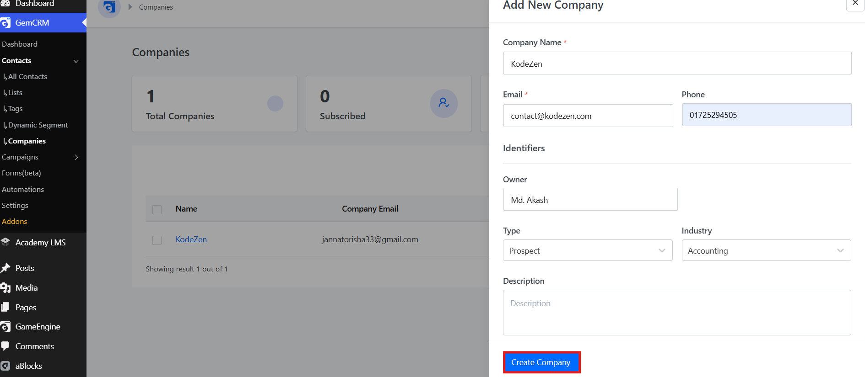Click the Create Company button
This screenshot has height=377, width=865.
(541, 362)
